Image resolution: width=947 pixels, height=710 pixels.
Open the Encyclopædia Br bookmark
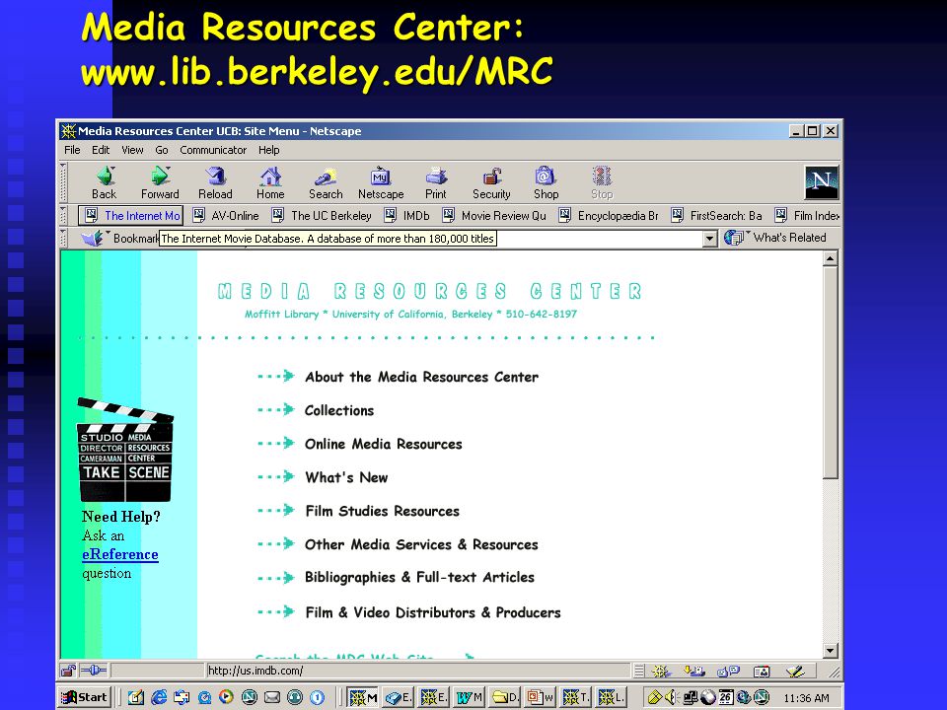tap(609, 216)
